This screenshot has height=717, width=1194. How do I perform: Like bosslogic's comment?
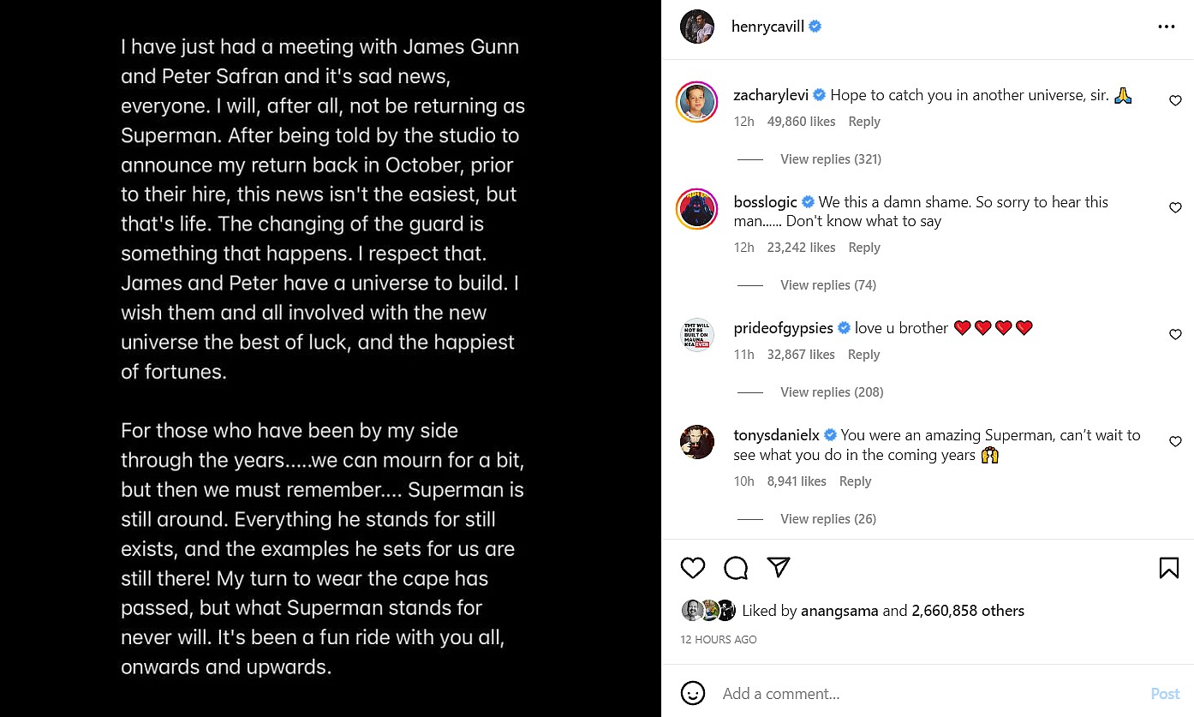pos(1175,208)
